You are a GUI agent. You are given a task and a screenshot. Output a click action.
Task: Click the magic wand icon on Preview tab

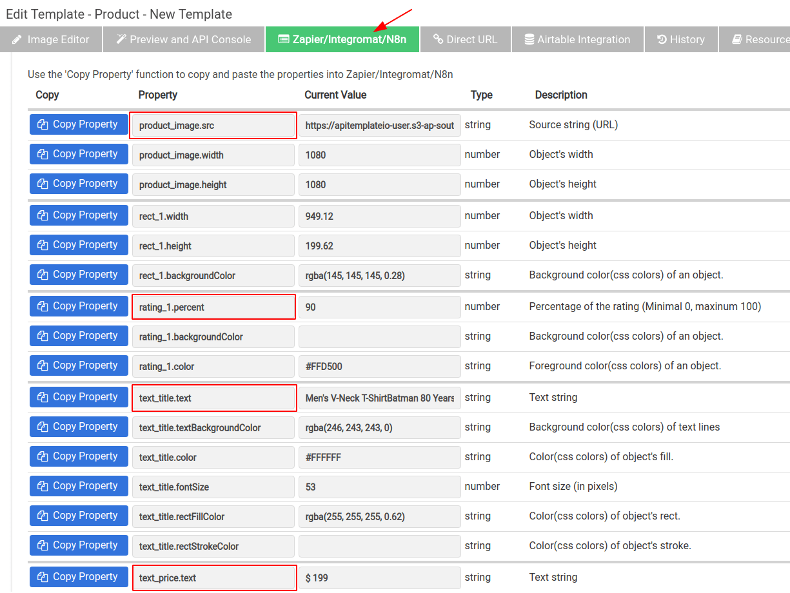pos(121,39)
